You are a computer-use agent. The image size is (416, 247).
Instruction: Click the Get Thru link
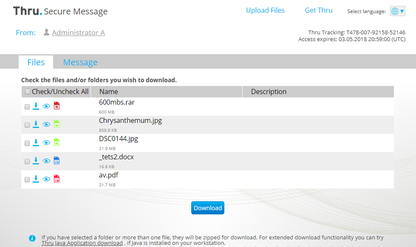pyautogui.click(x=318, y=10)
